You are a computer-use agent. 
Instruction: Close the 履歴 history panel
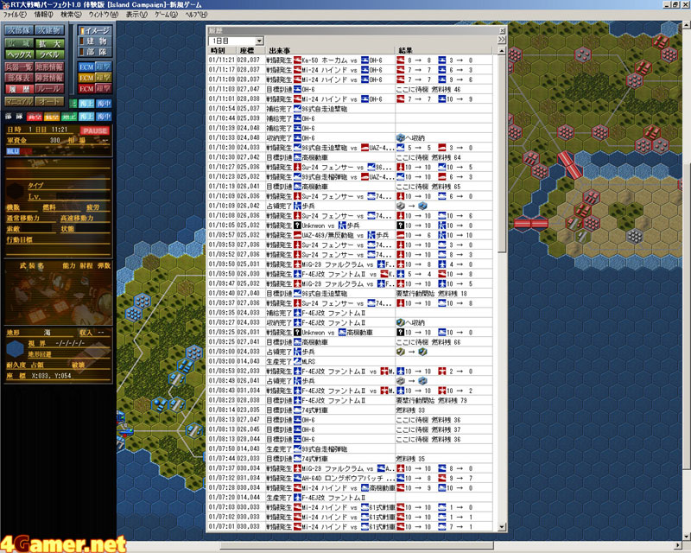pyautogui.click(x=502, y=30)
